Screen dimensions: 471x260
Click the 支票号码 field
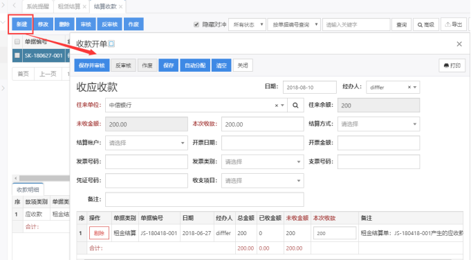coord(378,162)
